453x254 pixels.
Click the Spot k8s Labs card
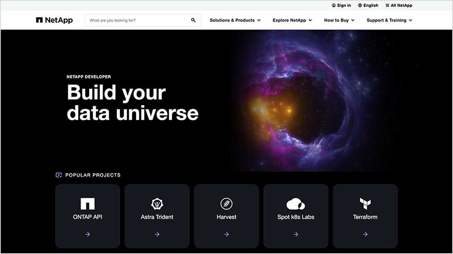pos(295,216)
